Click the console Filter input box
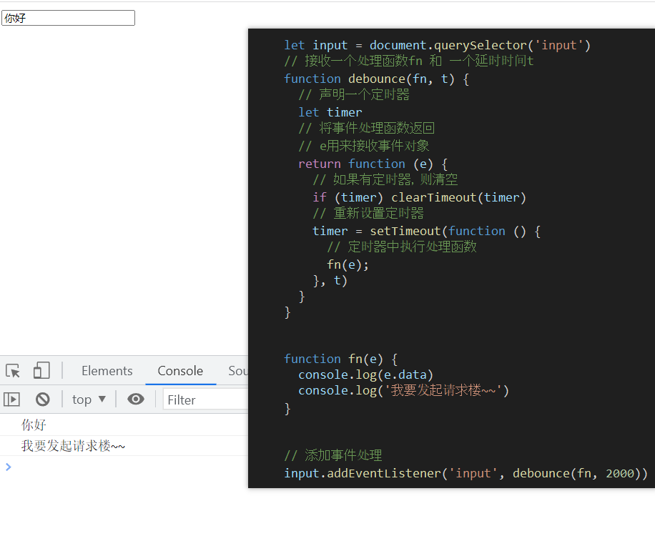Screen dimensions: 655x546 pyautogui.click(x=204, y=400)
